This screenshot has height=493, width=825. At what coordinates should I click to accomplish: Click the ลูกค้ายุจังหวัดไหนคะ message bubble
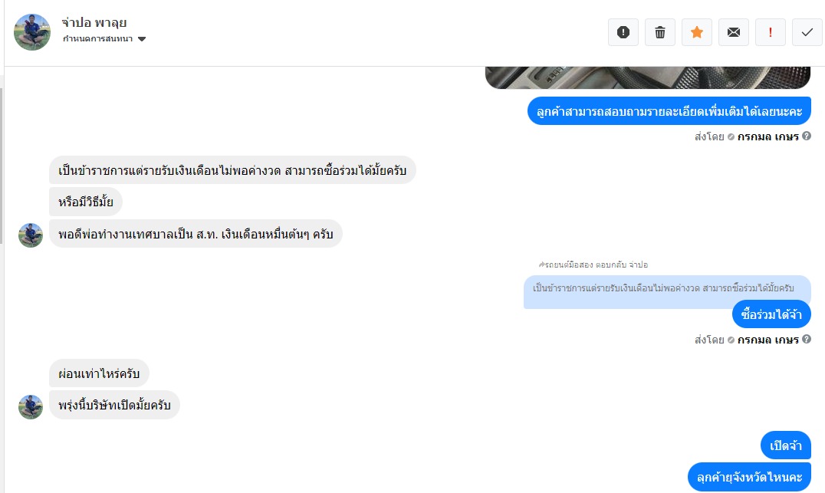pyautogui.click(x=749, y=477)
